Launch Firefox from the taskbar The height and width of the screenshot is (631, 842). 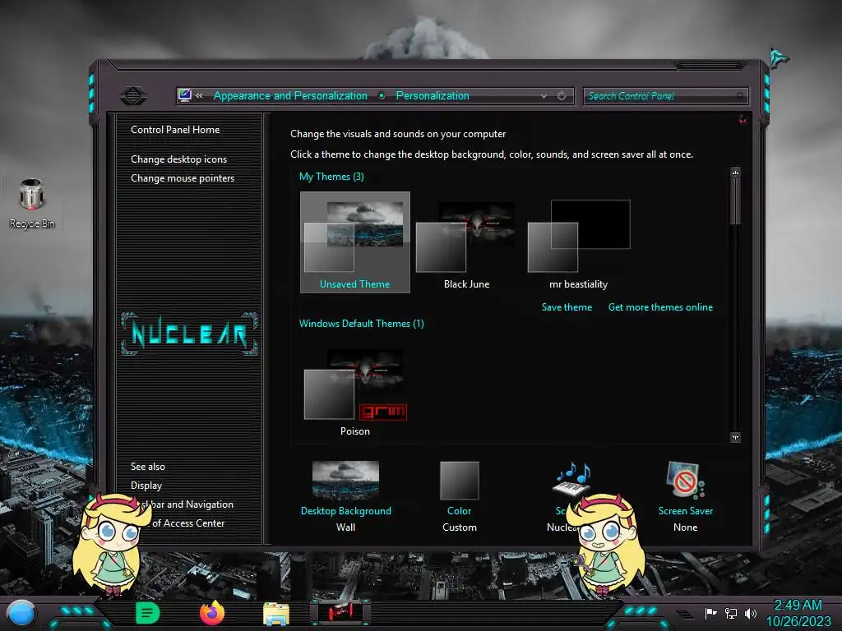tap(212, 613)
